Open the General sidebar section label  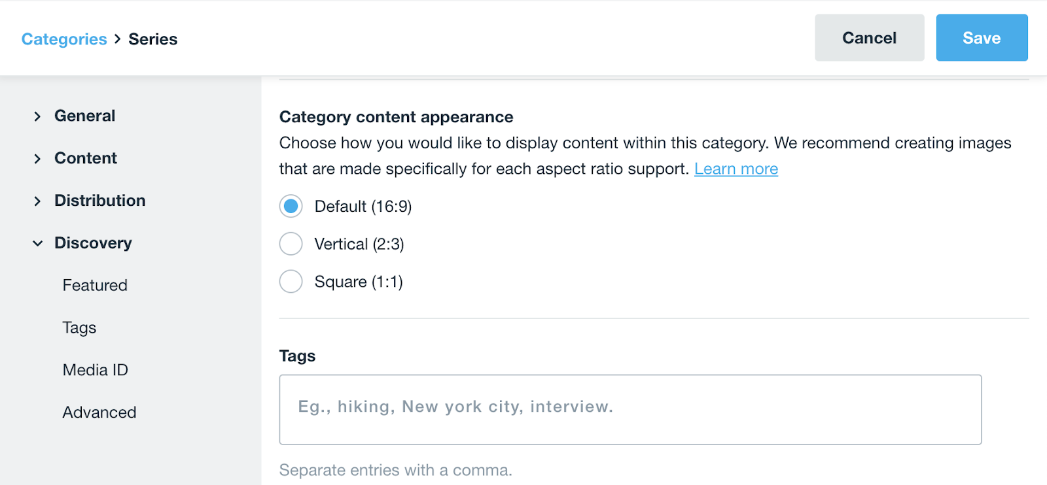pos(85,116)
